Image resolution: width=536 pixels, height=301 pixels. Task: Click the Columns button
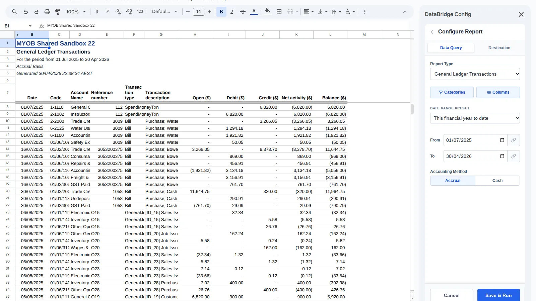(498, 92)
